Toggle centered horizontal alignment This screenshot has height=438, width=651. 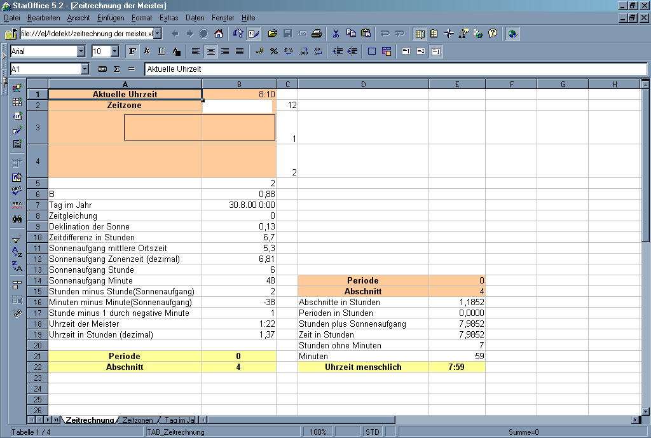click(x=210, y=51)
